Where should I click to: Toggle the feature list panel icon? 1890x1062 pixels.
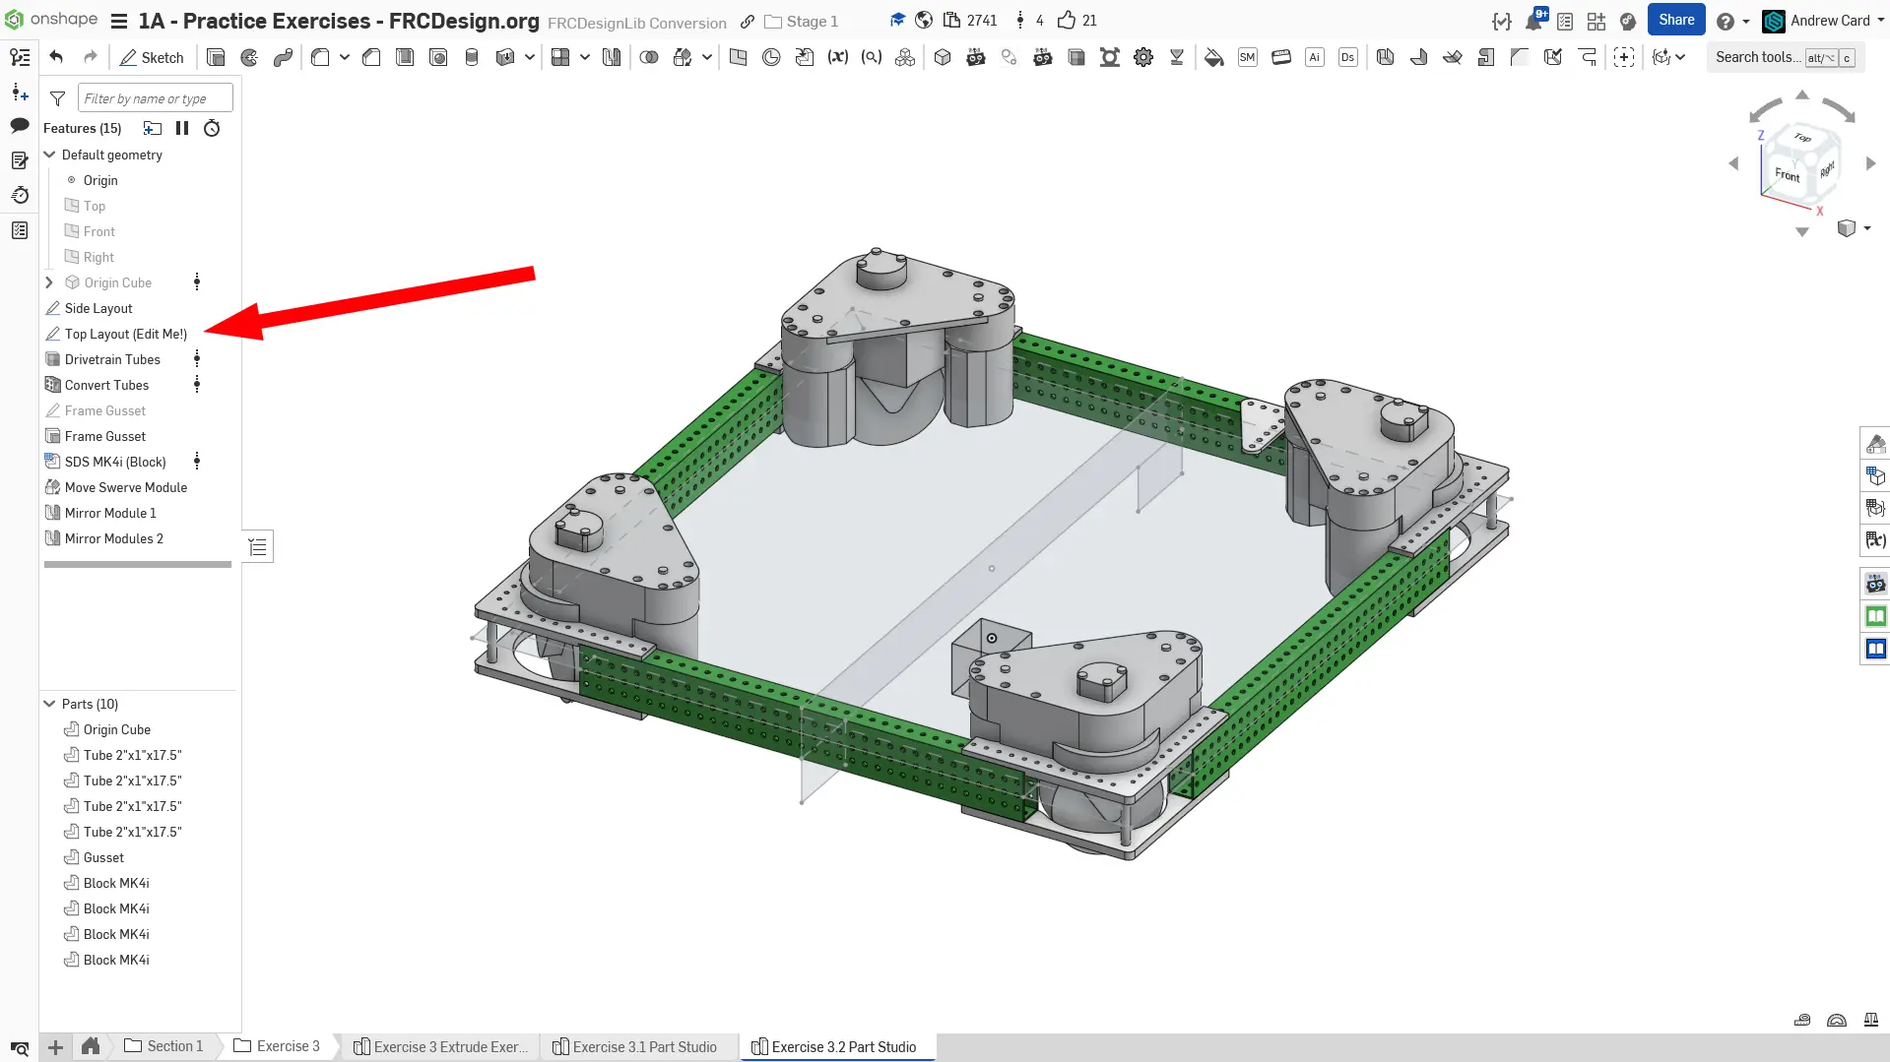point(20,57)
